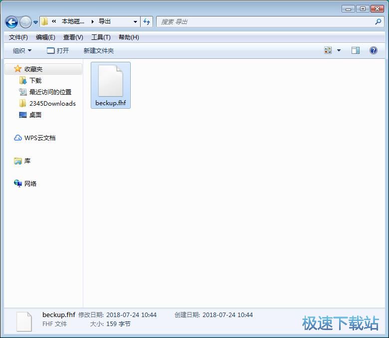This screenshot has height=338, width=389.
Task: Minimize the explorer window
Action: click(348, 9)
